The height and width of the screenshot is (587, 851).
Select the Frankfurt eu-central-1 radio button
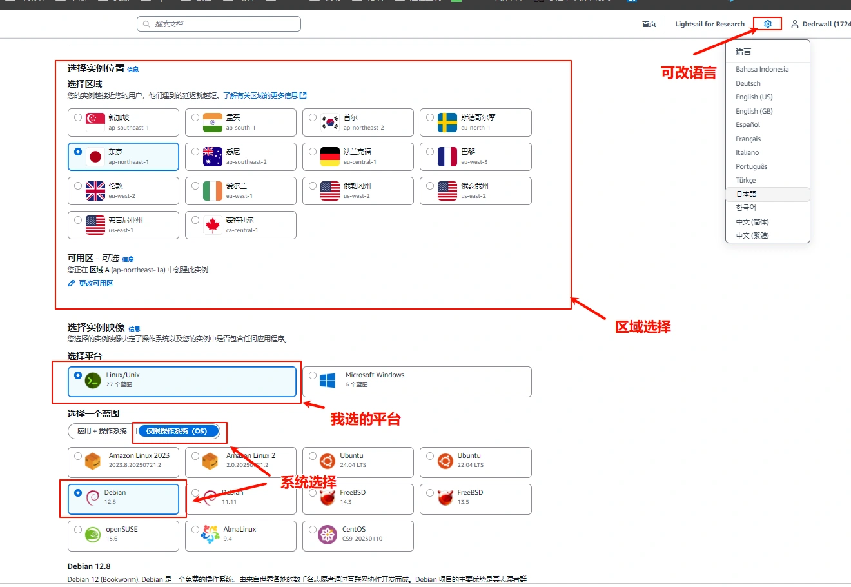coord(313,152)
